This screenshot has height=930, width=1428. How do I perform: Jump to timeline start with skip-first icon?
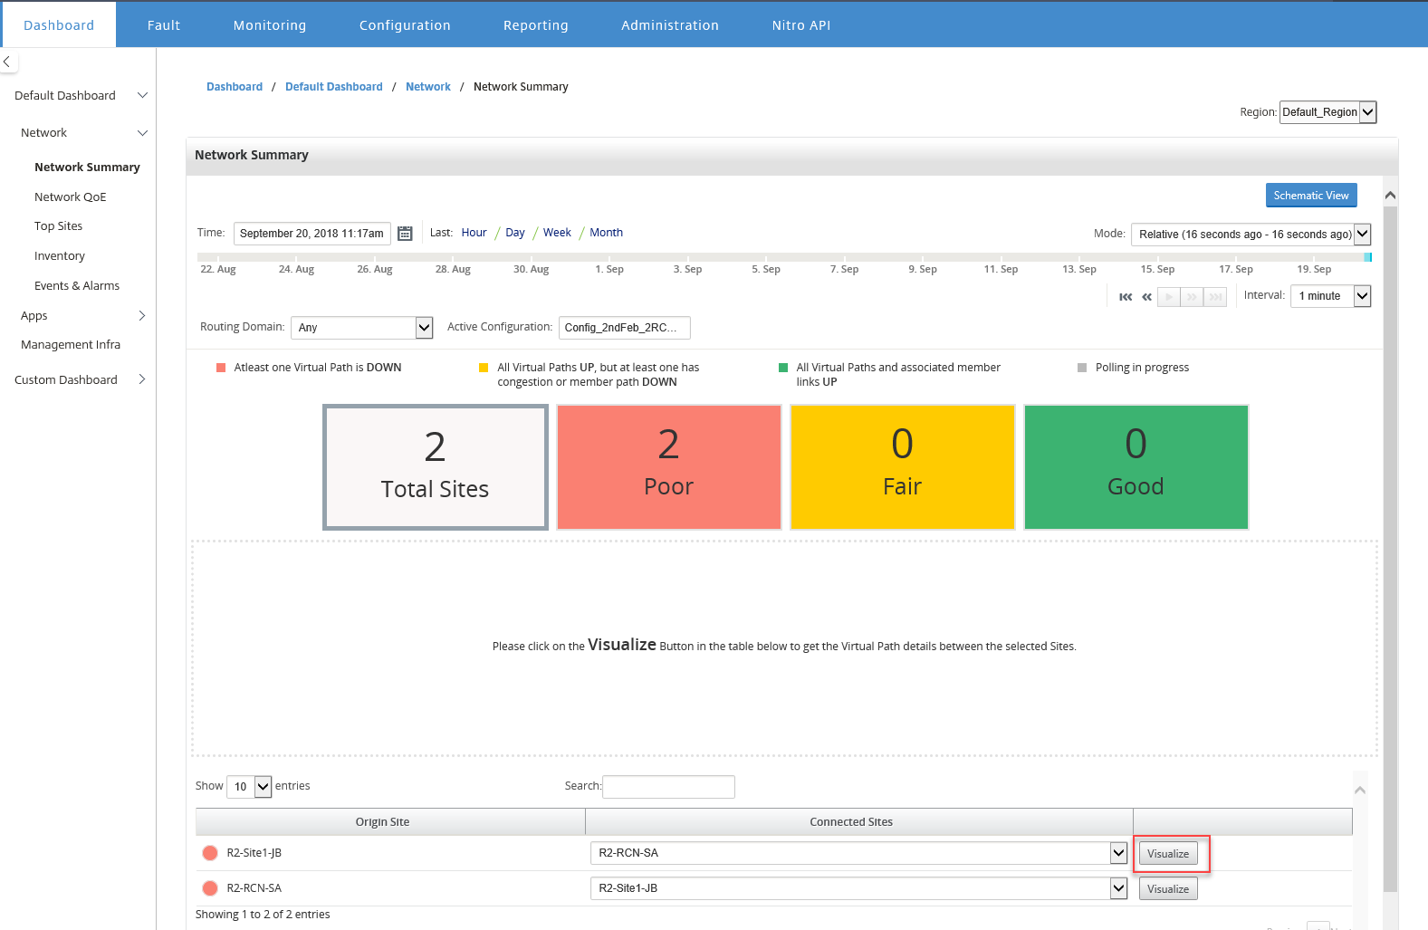coord(1126,297)
